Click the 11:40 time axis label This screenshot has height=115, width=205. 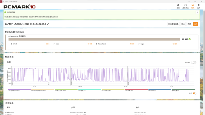click(171, 87)
